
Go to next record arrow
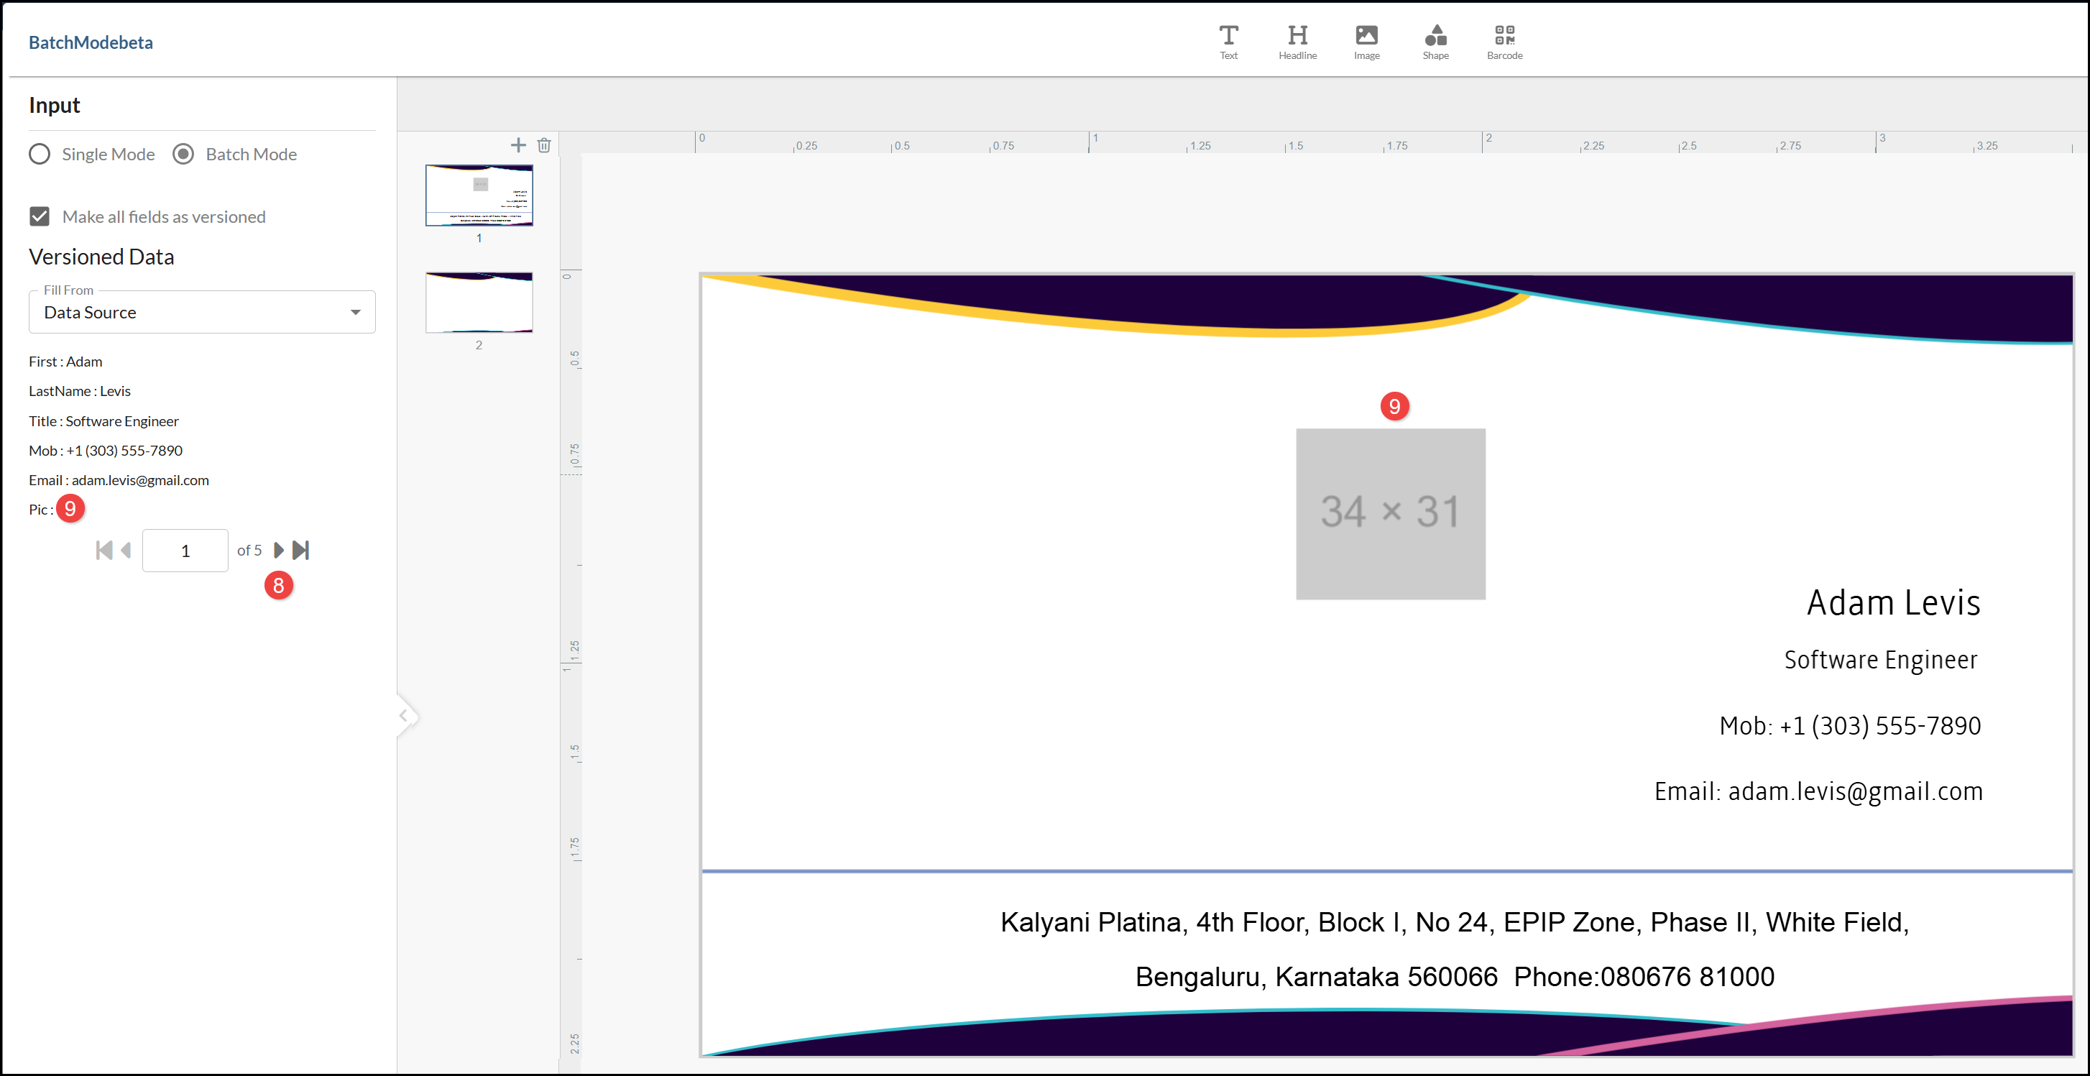pos(278,550)
